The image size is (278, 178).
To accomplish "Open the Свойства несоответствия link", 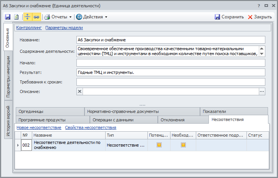I will [91, 127].
